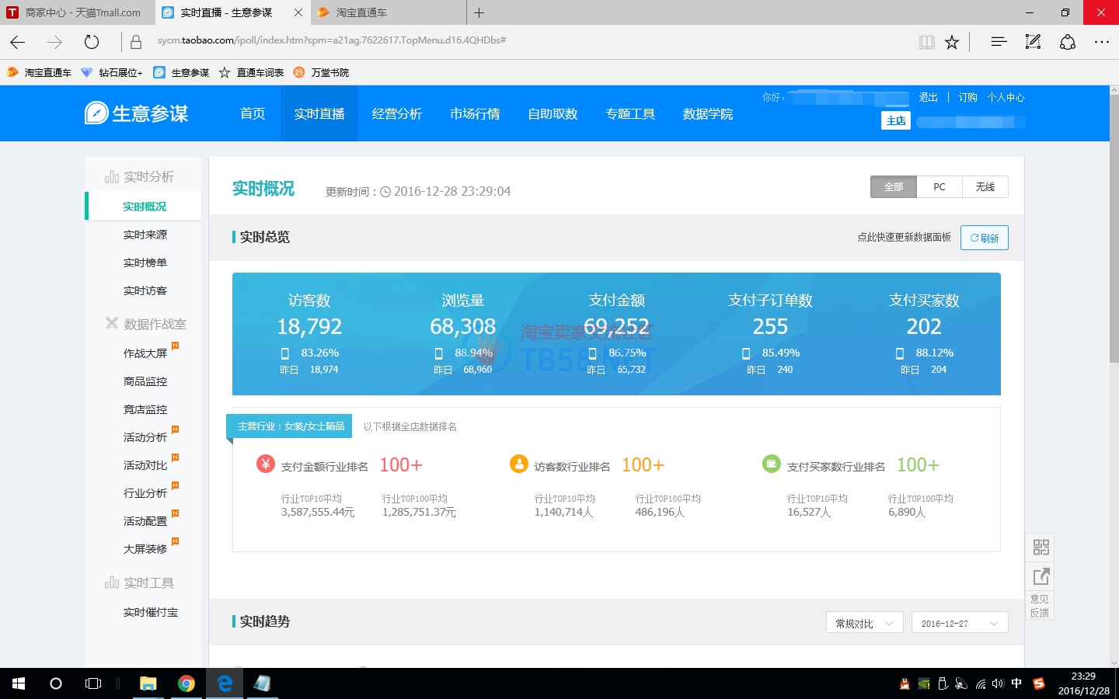Open the browser hub lines icon
Image resolution: width=1119 pixels, height=699 pixels.
pyautogui.click(x=999, y=42)
